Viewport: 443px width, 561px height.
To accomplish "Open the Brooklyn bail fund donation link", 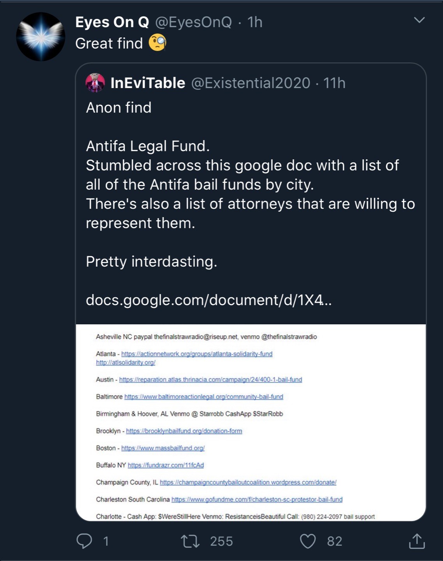I will click(x=184, y=431).
